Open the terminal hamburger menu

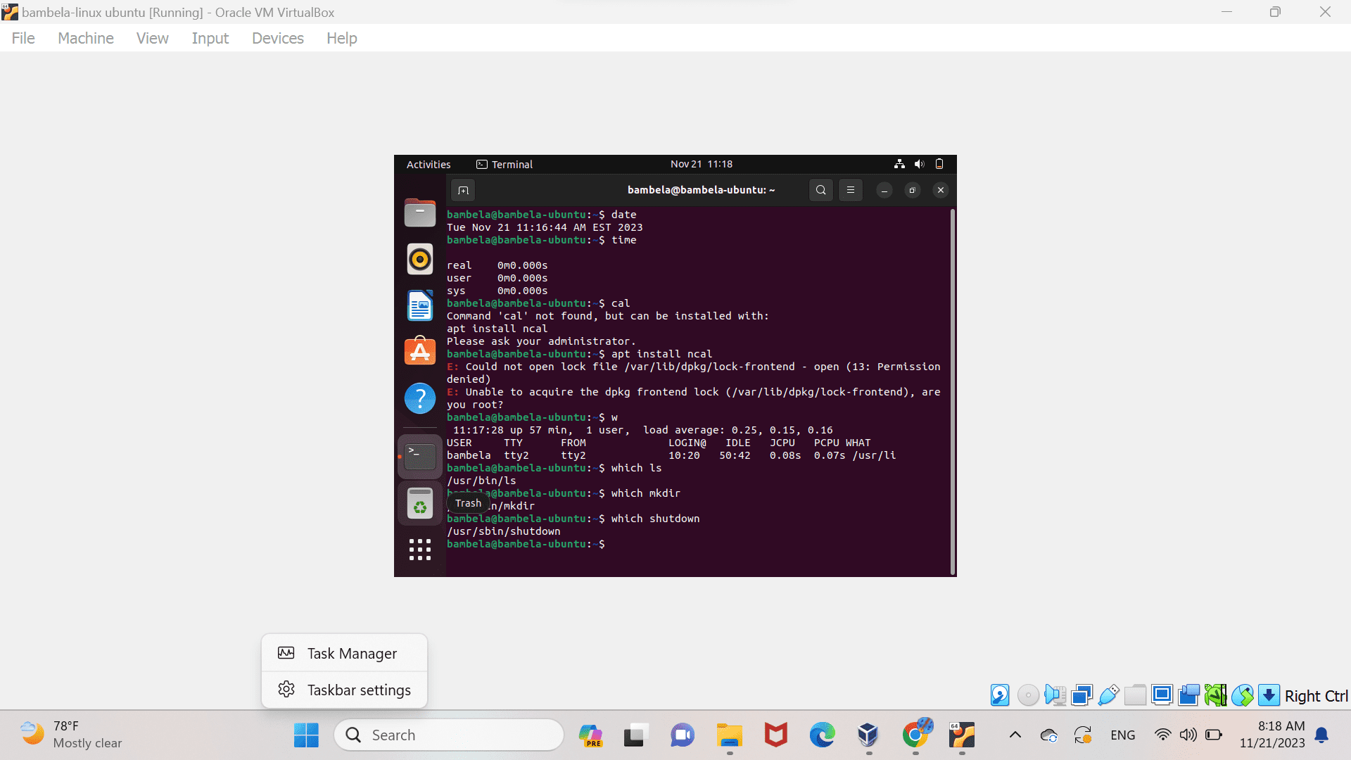(x=850, y=190)
